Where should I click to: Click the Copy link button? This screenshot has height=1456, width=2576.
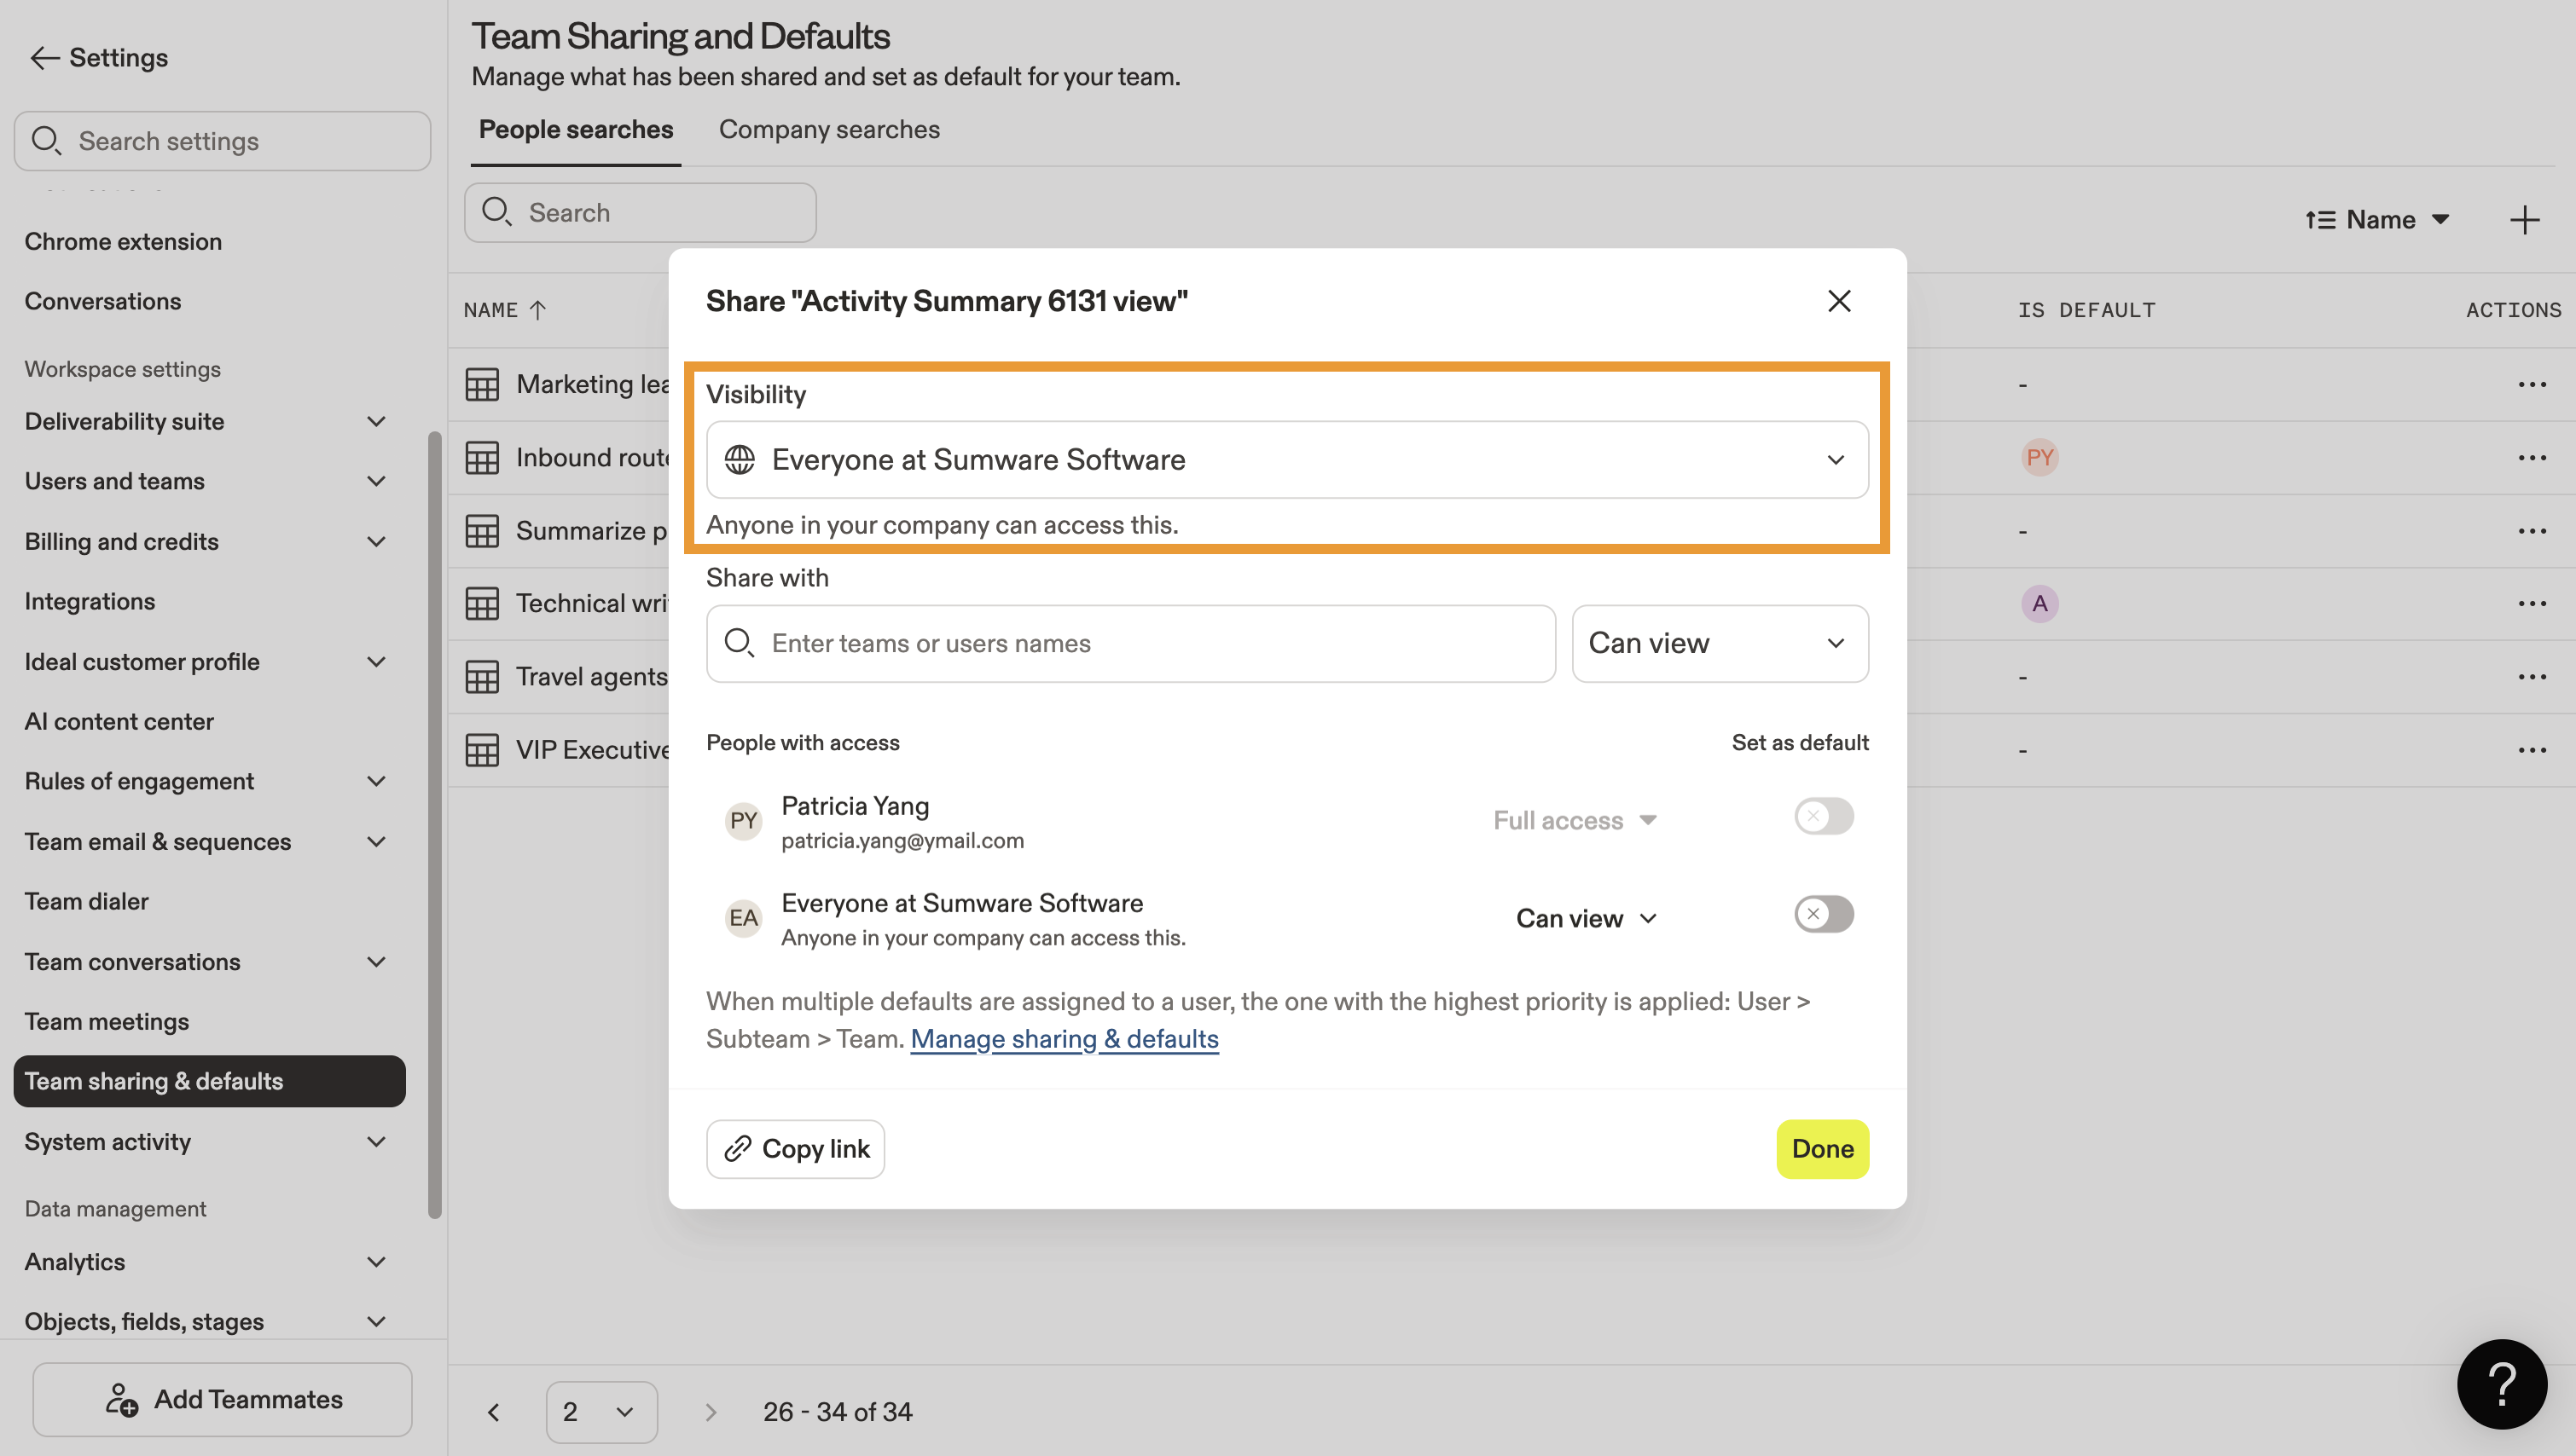pyautogui.click(x=795, y=1149)
